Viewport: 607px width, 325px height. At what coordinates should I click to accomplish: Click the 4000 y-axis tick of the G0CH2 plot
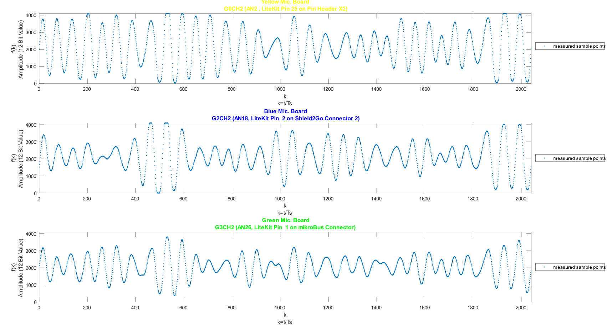[31, 15]
